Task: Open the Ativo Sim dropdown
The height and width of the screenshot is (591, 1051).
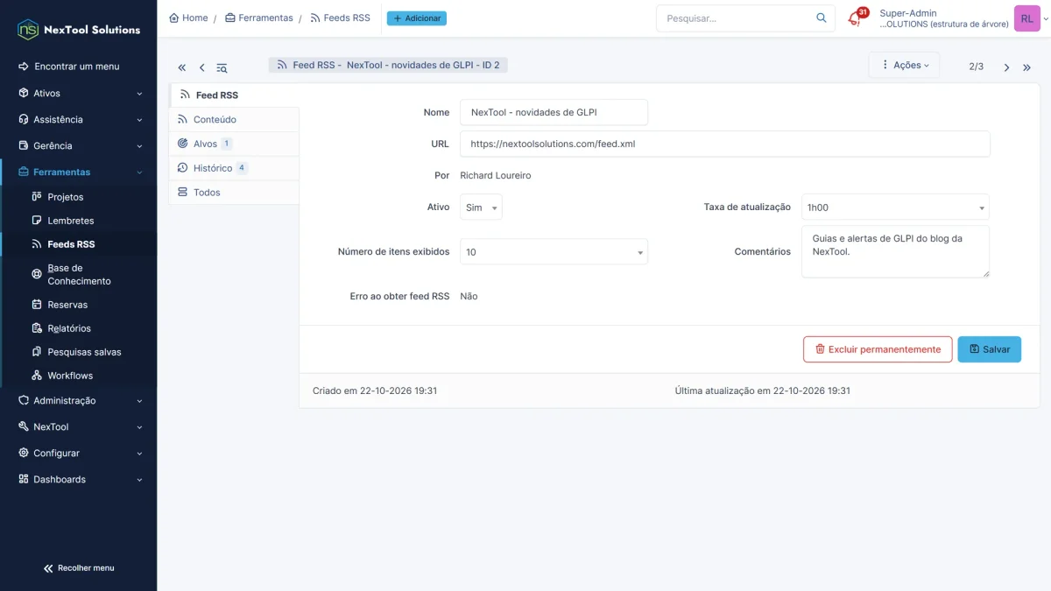Action: [x=481, y=208]
